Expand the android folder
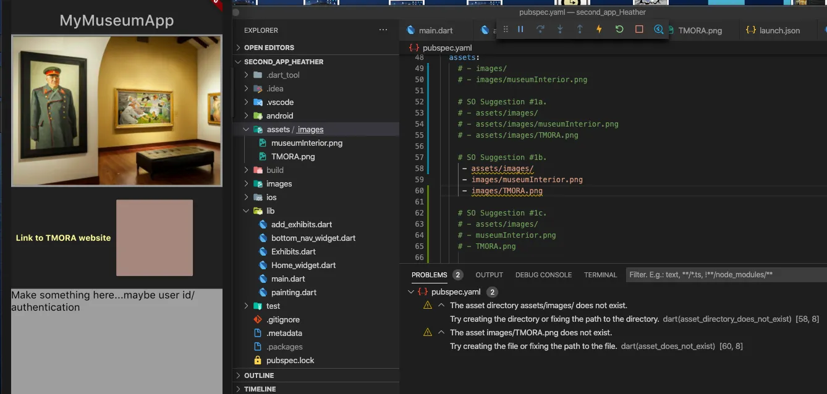The width and height of the screenshot is (827, 394). [x=279, y=116]
